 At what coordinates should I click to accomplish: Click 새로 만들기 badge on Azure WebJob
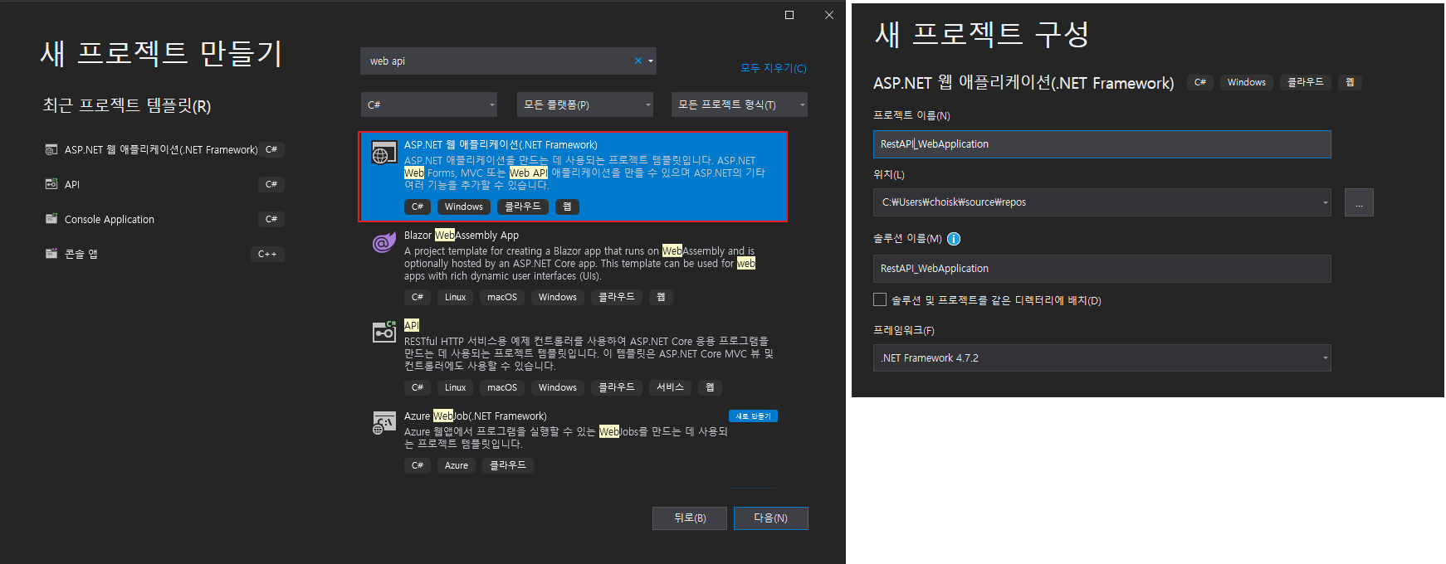pos(753,416)
